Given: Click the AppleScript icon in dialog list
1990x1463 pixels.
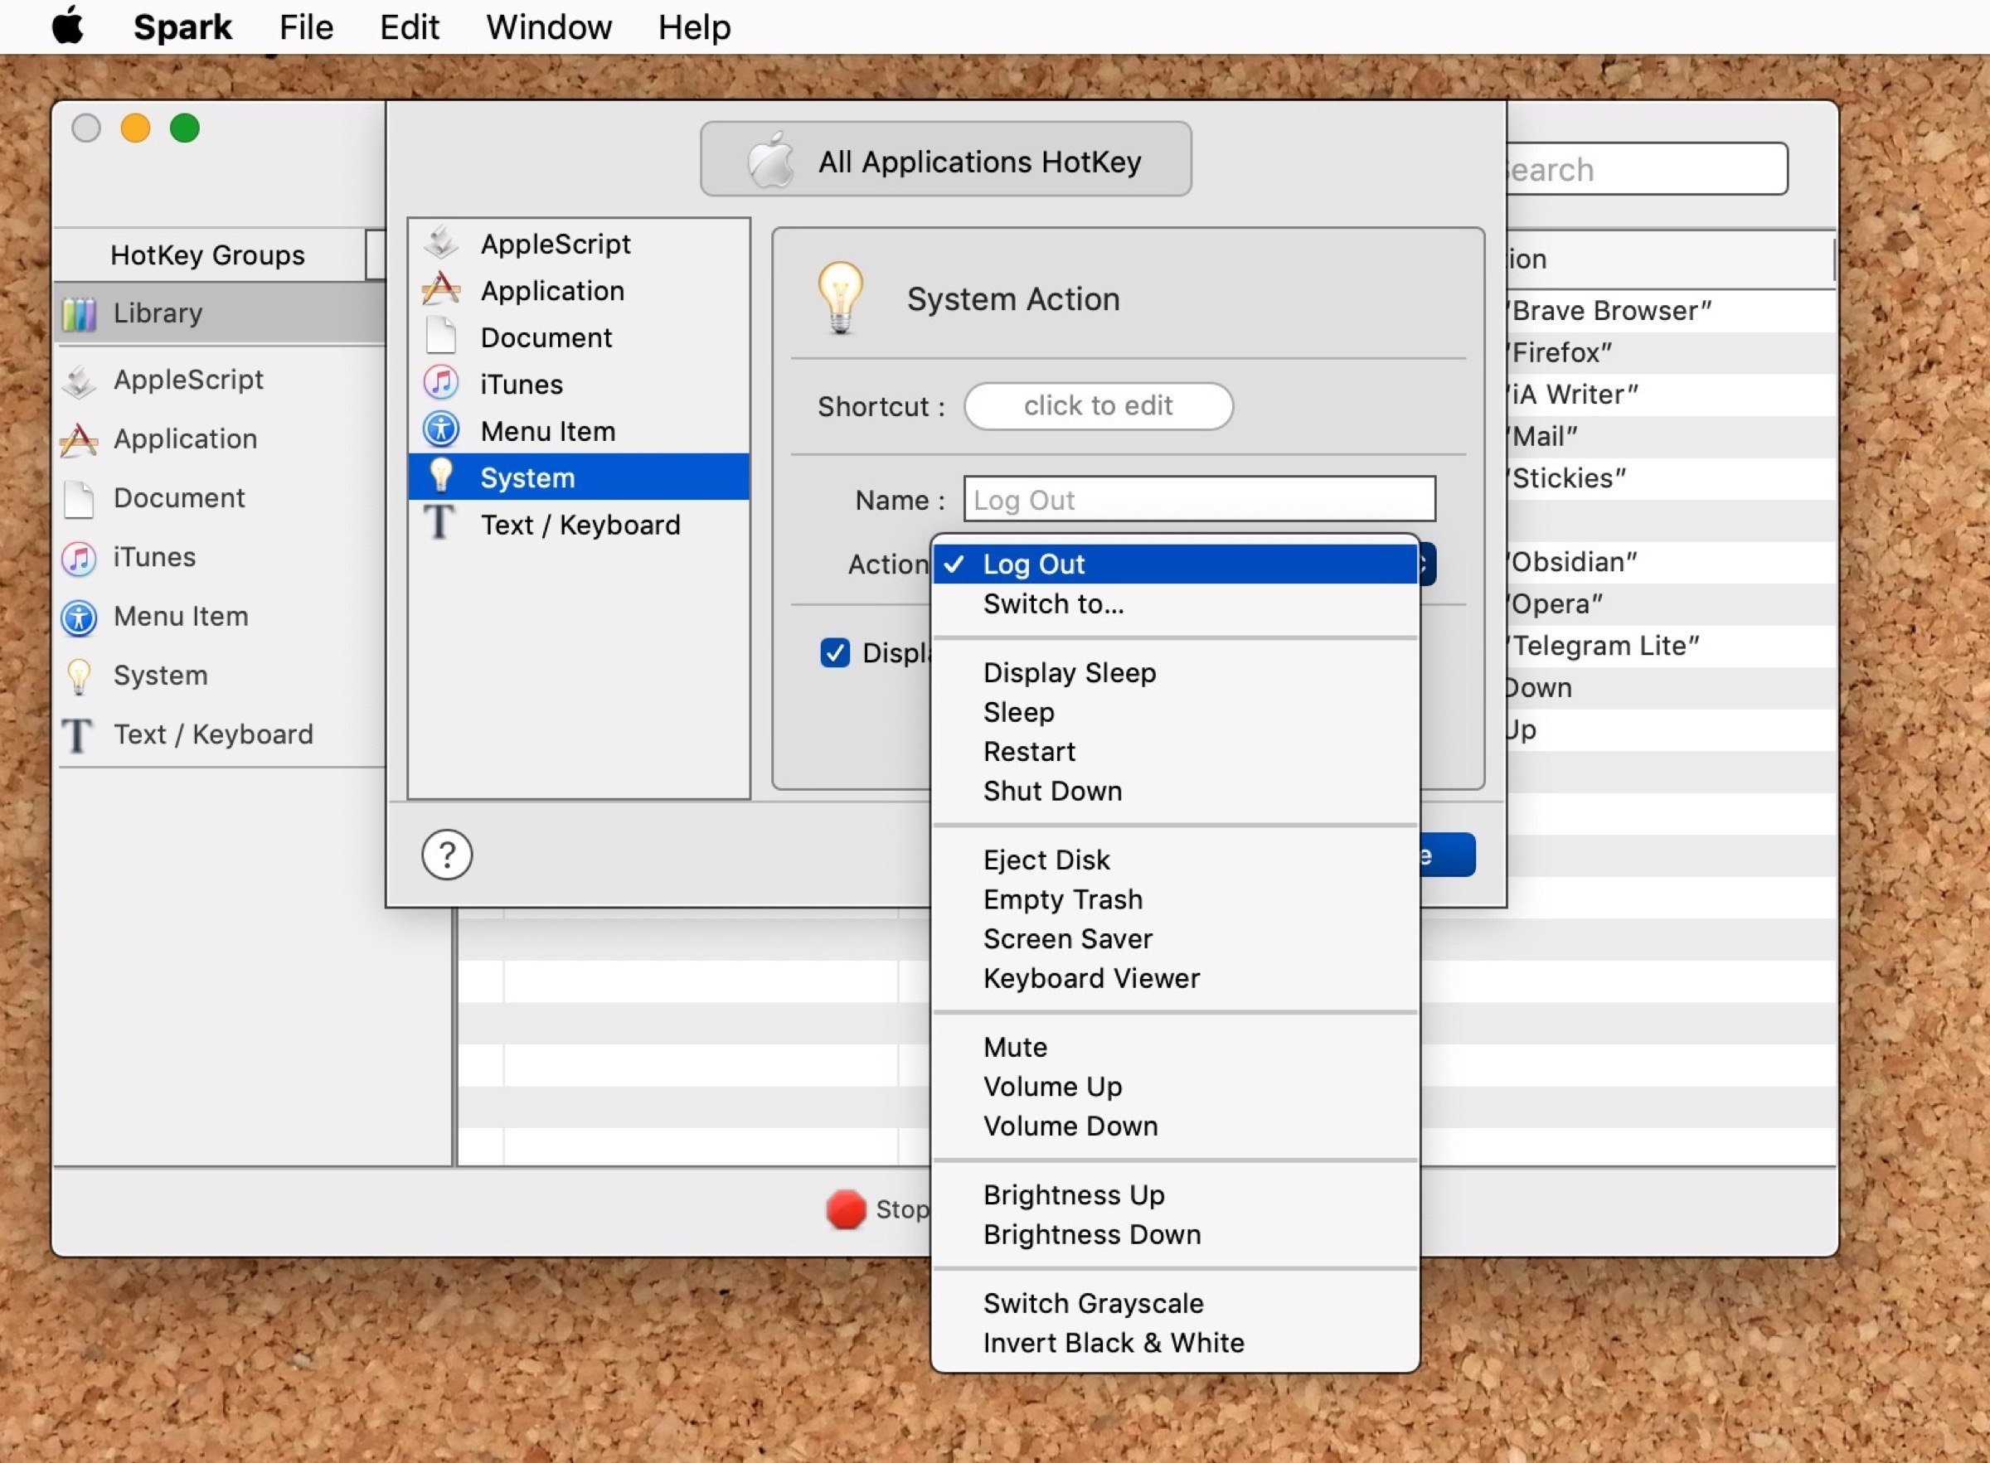Looking at the screenshot, I should [x=440, y=244].
